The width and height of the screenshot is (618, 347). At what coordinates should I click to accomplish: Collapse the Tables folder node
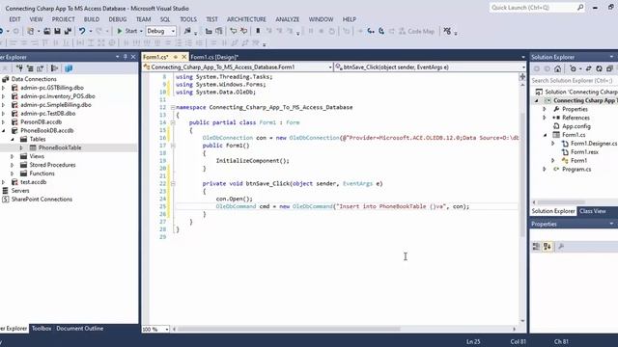(x=13, y=139)
